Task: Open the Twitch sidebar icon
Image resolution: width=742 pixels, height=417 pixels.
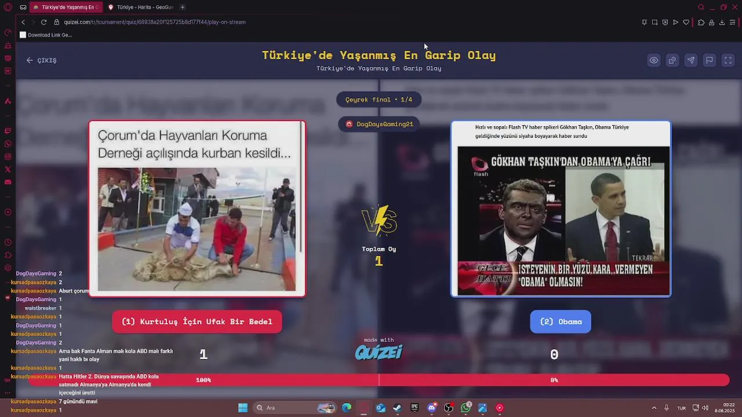Action: [x=8, y=131]
